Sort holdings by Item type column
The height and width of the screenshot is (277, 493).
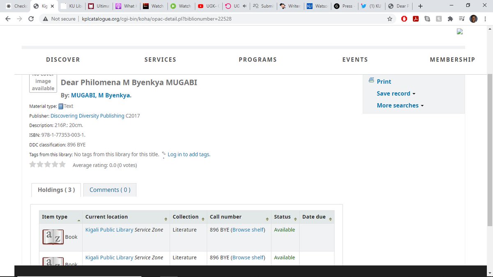61,217
